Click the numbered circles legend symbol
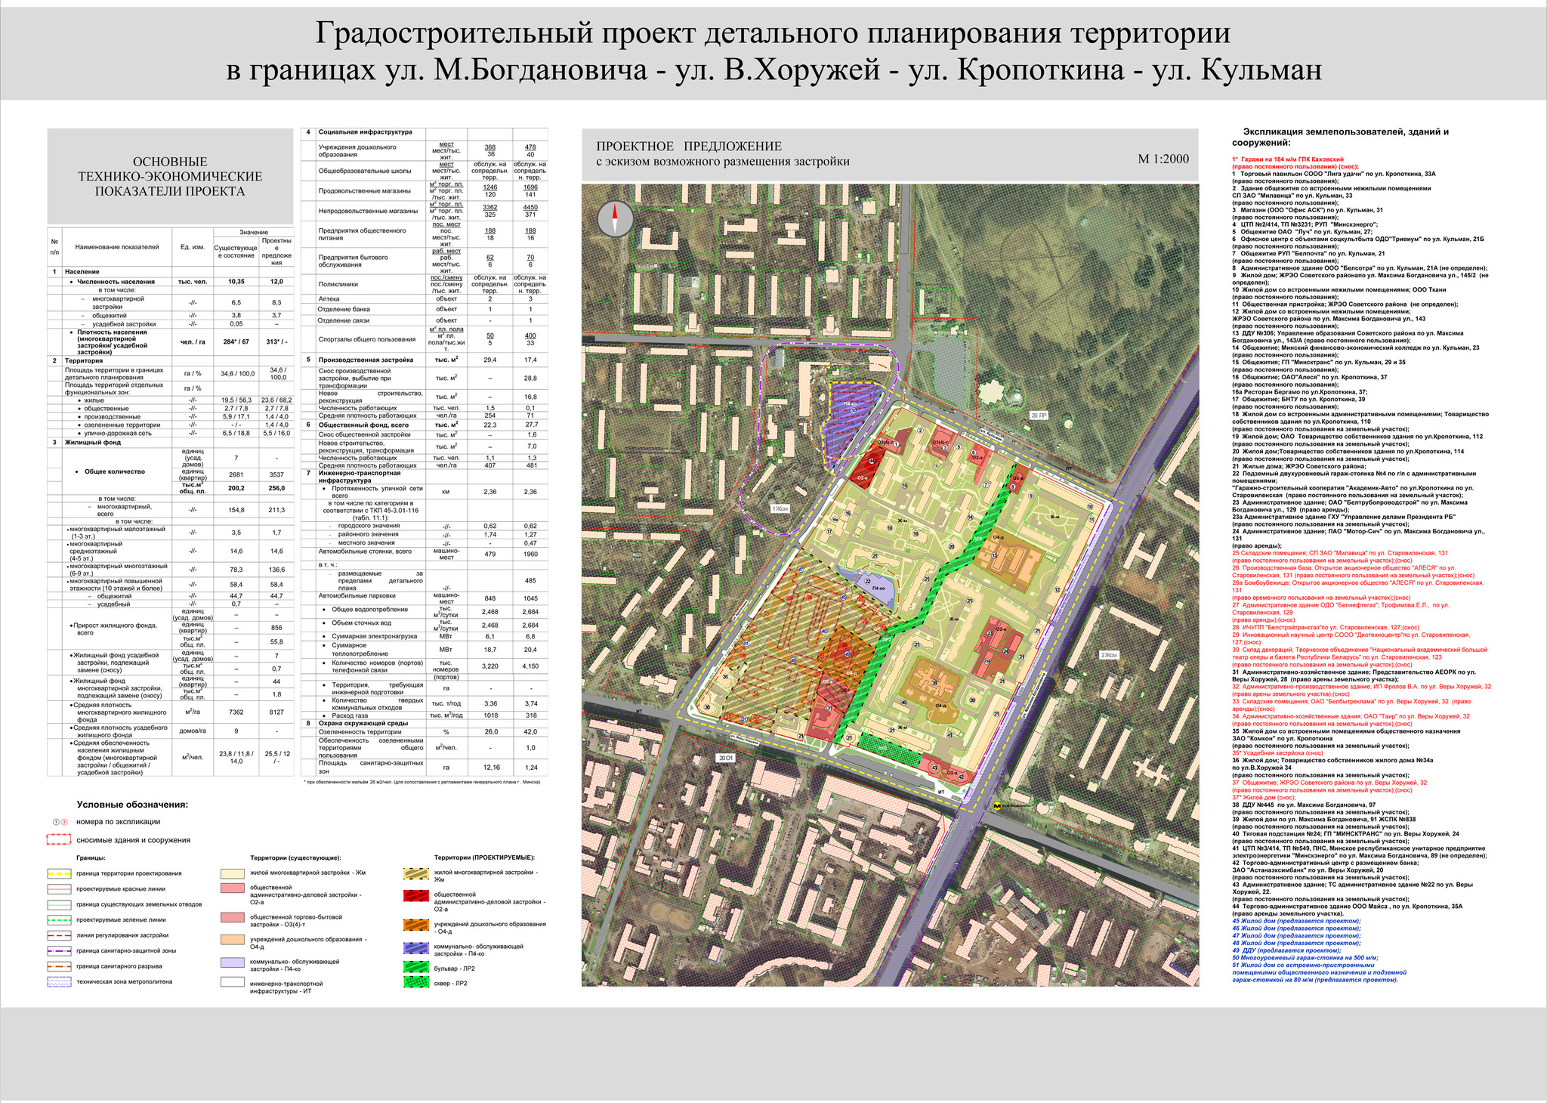Viewport: 1547px width, 1103px height. click(x=60, y=821)
